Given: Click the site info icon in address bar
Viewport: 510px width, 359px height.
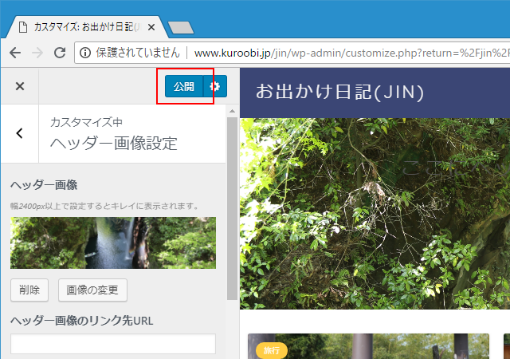Looking at the screenshot, I should coord(85,53).
